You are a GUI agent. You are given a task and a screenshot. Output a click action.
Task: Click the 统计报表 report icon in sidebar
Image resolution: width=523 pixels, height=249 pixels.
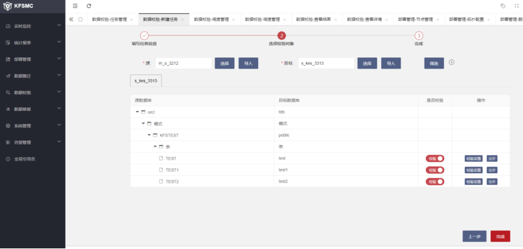(8, 43)
